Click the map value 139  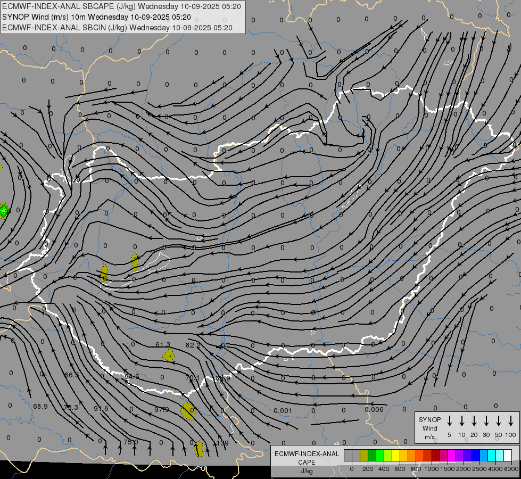click(x=222, y=443)
